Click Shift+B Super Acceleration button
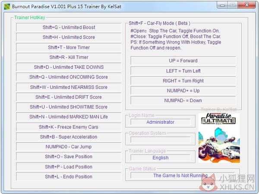 (x=69, y=137)
